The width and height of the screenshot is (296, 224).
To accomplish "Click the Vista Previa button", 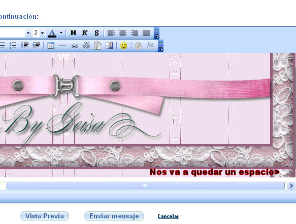I will 45,216.
